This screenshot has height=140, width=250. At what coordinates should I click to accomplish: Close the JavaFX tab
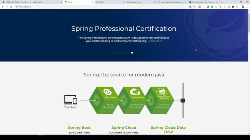[x=123, y=2]
